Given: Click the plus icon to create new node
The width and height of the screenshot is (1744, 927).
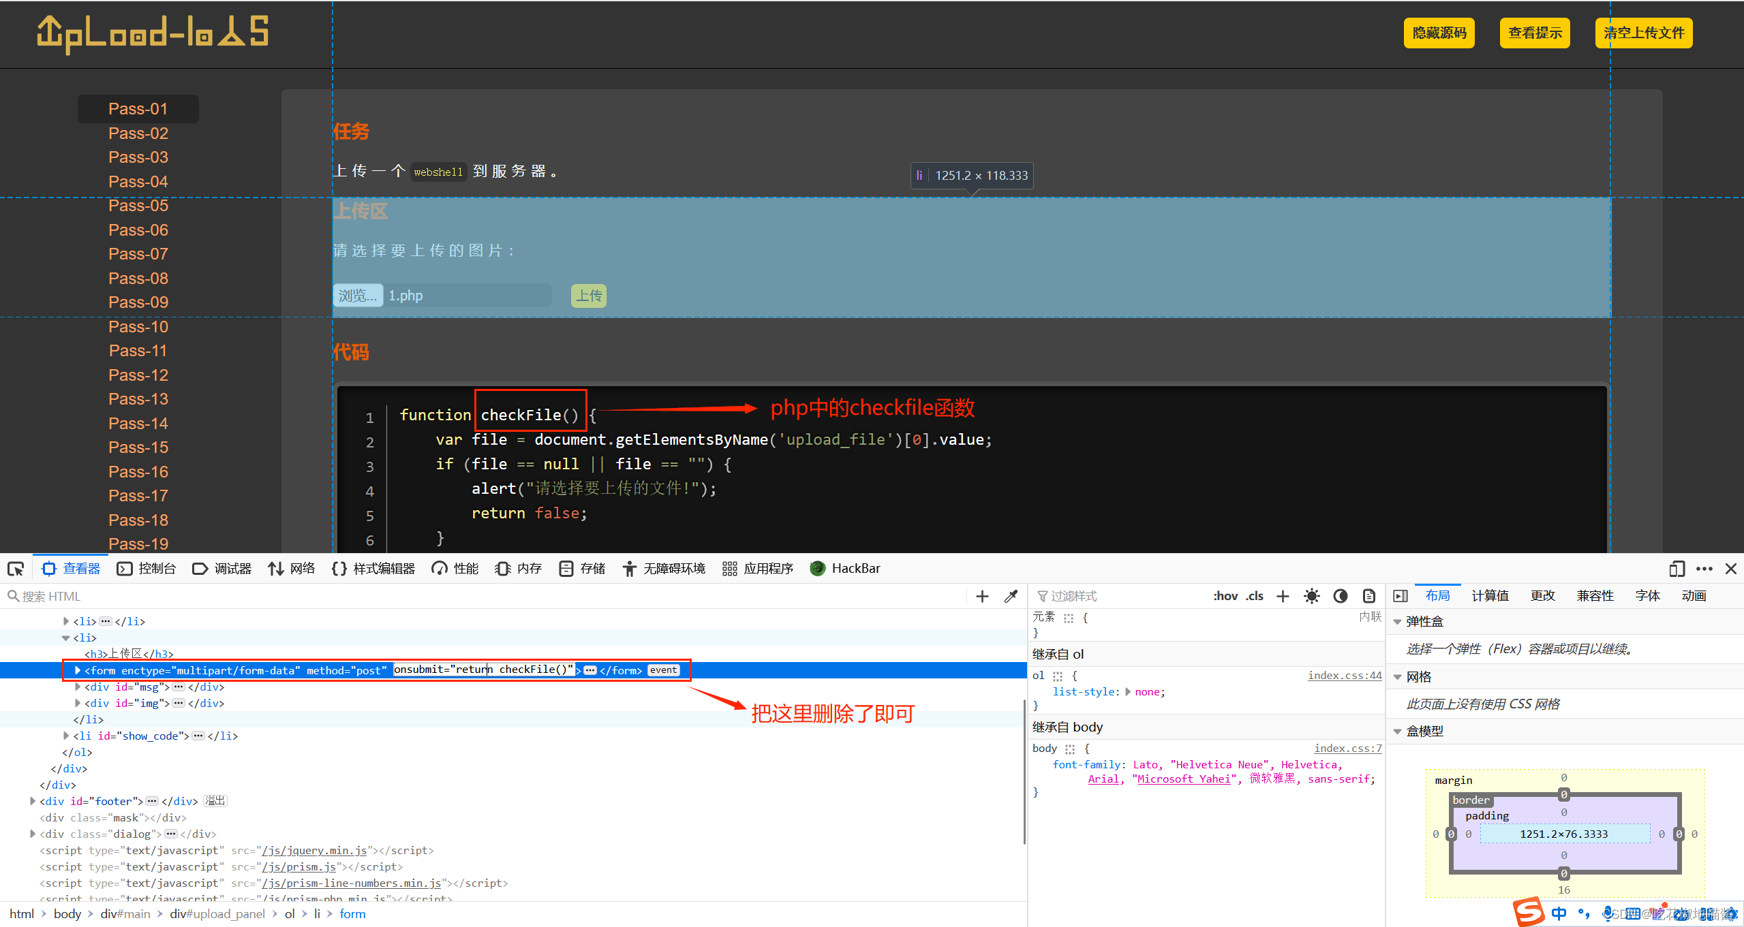Looking at the screenshot, I should click(x=982, y=596).
